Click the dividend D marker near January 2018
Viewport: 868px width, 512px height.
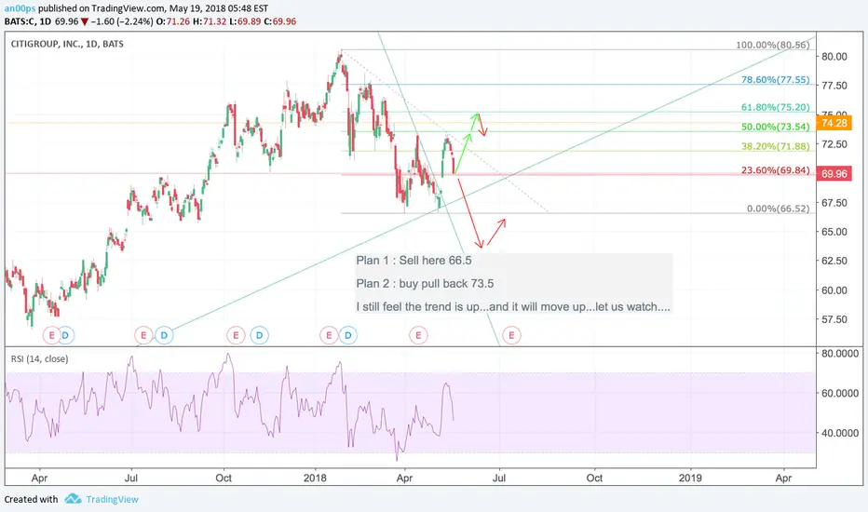347,335
